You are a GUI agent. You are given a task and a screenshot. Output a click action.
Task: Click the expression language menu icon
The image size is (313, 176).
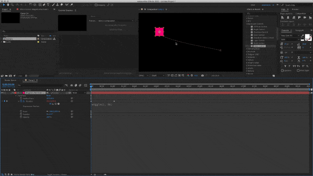pyautogui.click(x=59, y=104)
